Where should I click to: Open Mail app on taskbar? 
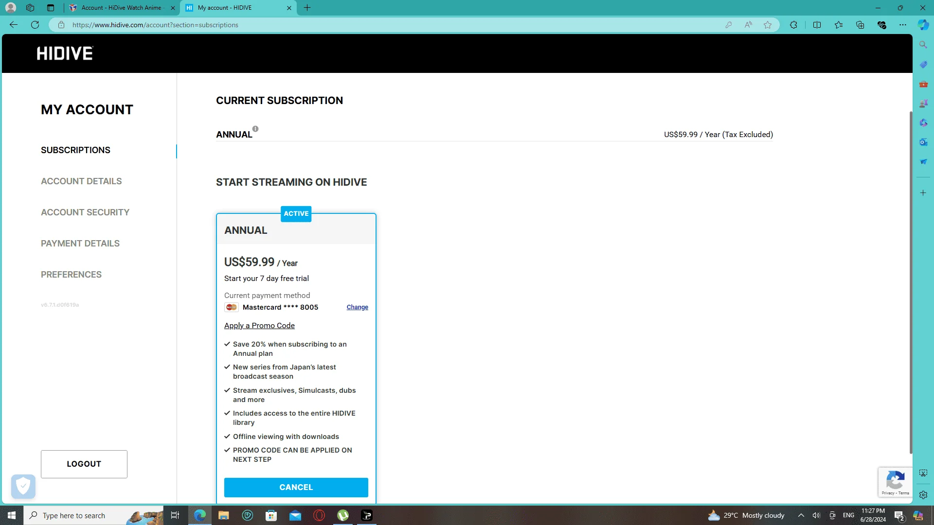(295, 515)
